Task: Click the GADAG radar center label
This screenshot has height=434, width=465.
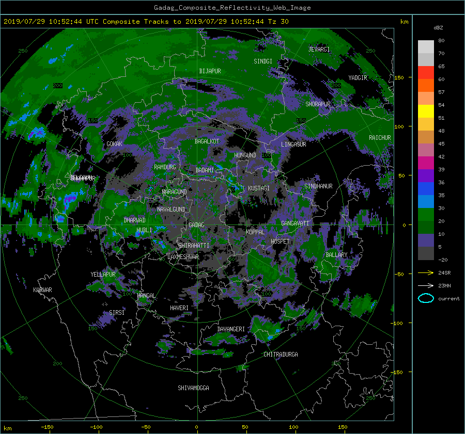Action: 196,225
